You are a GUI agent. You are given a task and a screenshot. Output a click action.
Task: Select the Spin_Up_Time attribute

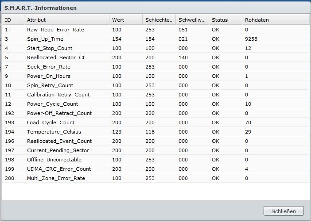click(x=45, y=39)
